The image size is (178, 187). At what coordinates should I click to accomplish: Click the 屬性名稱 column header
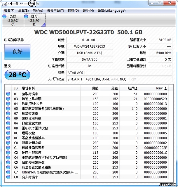click(x=50, y=88)
